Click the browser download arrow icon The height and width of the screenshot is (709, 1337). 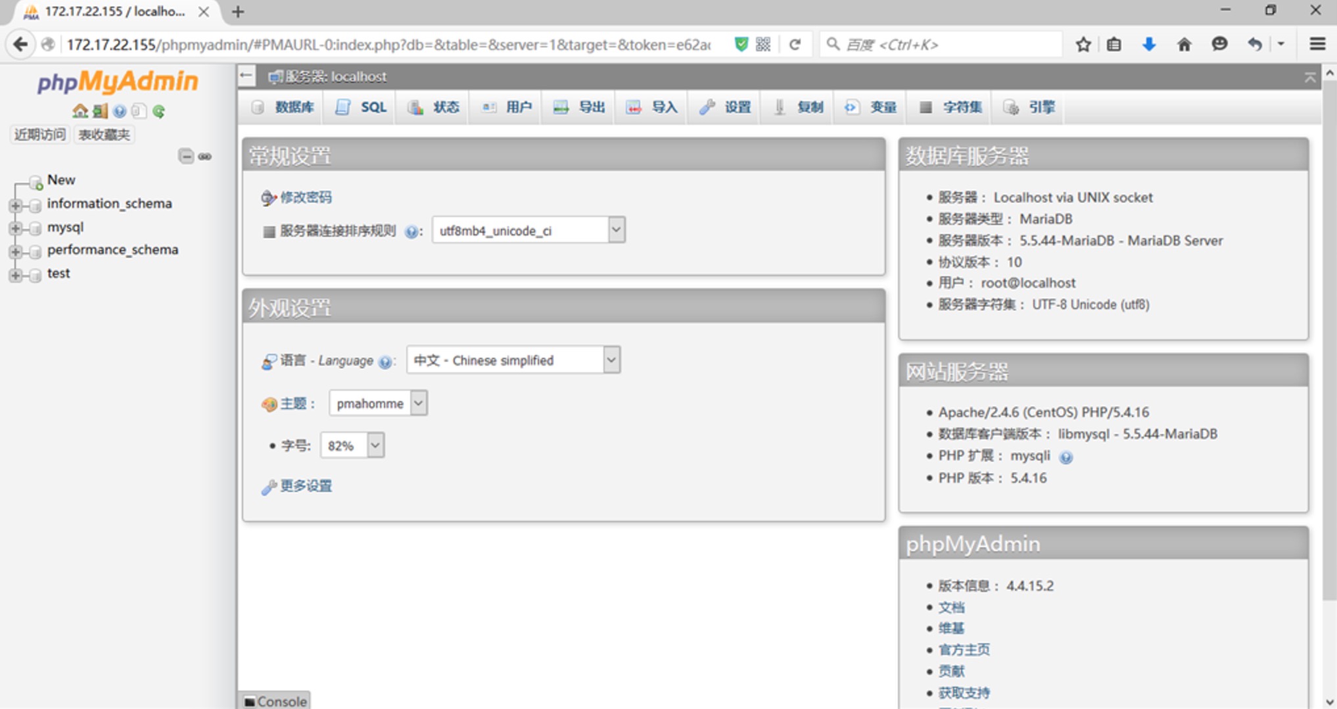tap(1149, 44)
